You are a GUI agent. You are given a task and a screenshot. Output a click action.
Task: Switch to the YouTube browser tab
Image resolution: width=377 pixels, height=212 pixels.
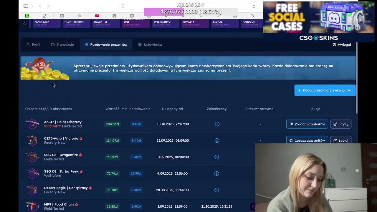[x=97, y=16]
